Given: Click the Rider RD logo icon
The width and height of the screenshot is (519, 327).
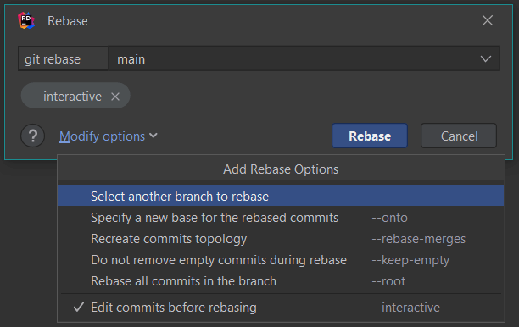Looking at the screenshot, I should pos(26,21).
